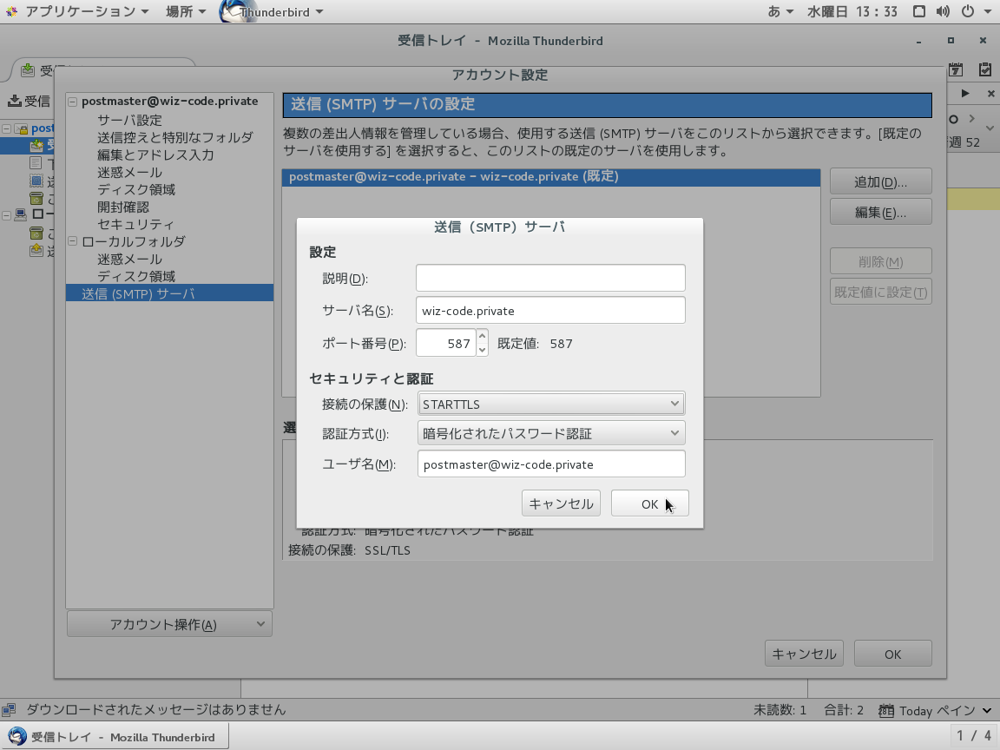The image size is (1000, 750).
Task: Select the postmaster@wiz-code.private (既定) server entry
Action: pyautogui.click(x=551, y=177)
